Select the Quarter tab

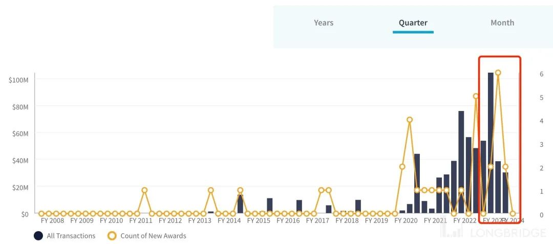(413, 23)
